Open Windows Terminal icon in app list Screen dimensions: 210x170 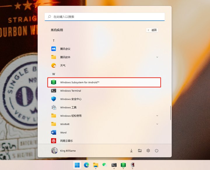54,91
